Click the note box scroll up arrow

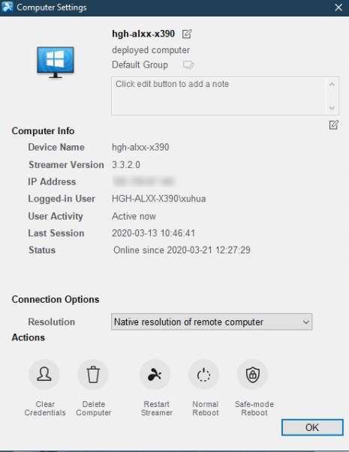(x=332, y=84)
